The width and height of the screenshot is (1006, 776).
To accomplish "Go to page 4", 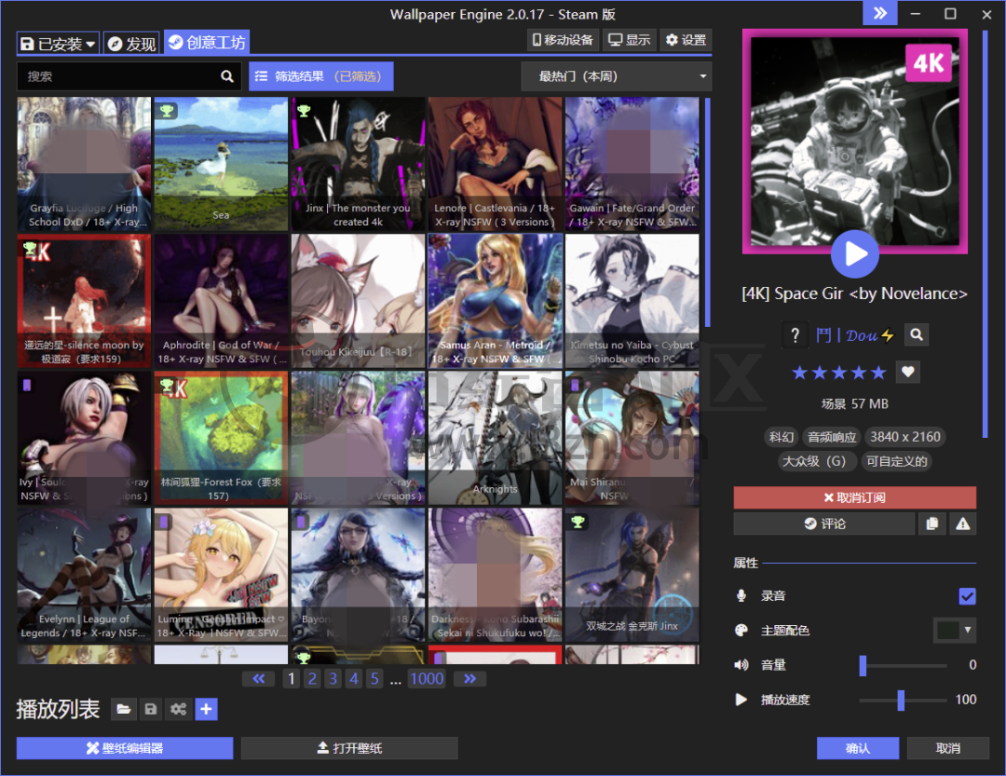I will (354, 678).
